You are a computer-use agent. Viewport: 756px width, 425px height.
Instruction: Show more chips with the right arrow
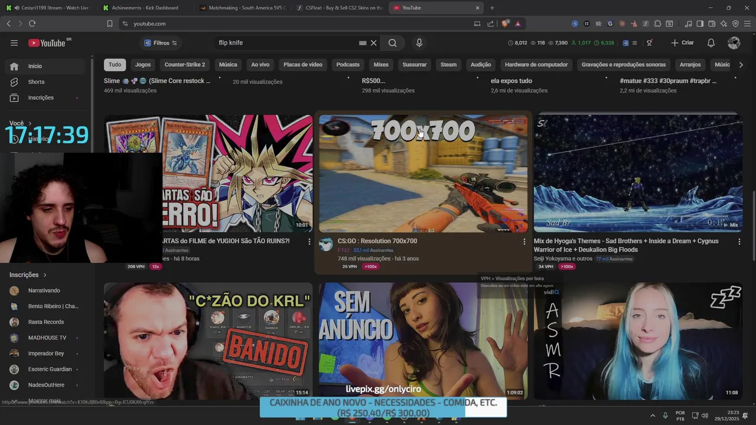click(x=741, y=65)
